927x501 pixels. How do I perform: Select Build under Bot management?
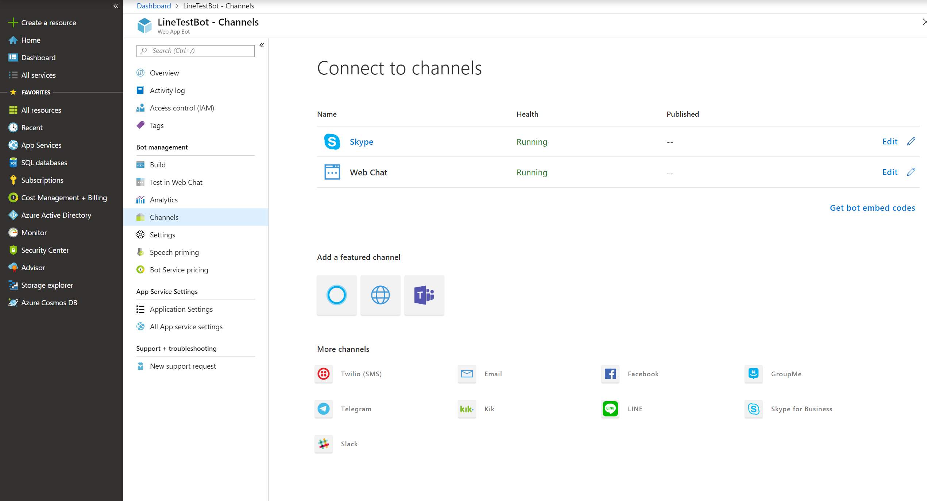pyautogui.click(x=157, y=165)
